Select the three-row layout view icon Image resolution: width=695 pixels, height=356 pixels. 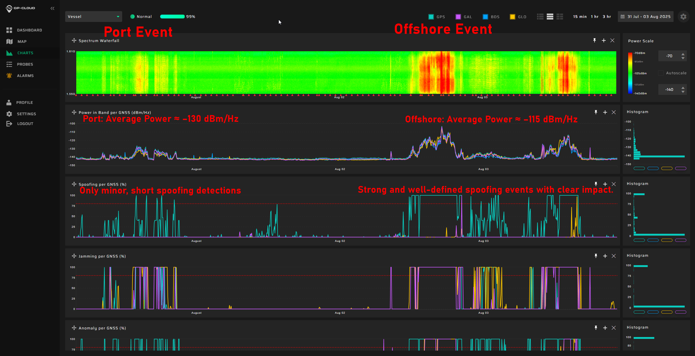(x=550, y=17)
